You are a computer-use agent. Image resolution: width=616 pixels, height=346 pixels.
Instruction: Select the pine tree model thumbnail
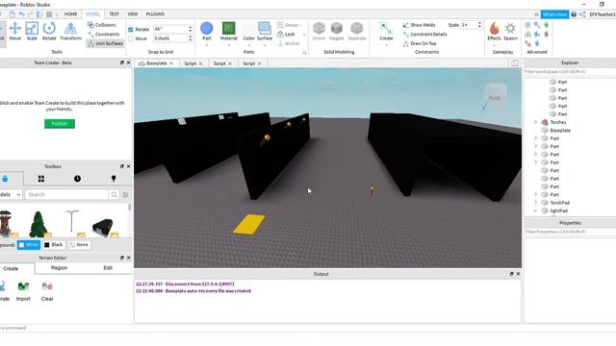coord(38,224)
